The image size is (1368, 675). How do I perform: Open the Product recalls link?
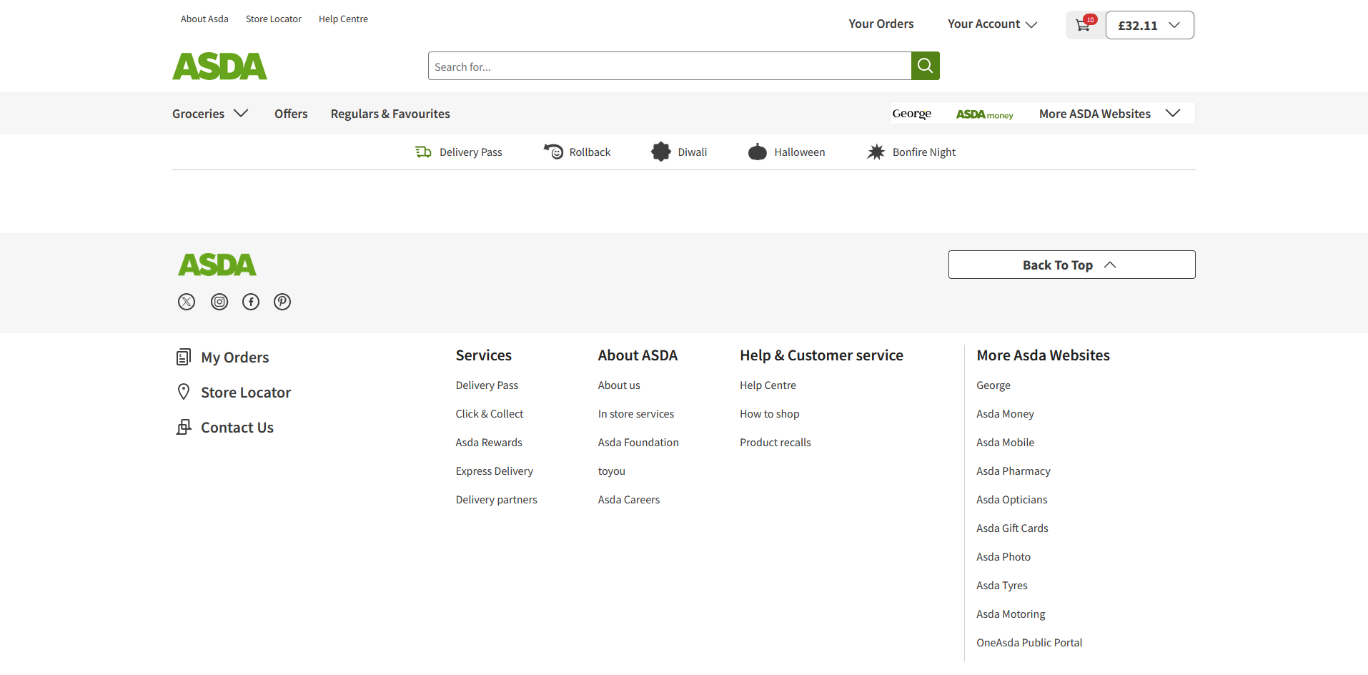click(x=775, y=443)
